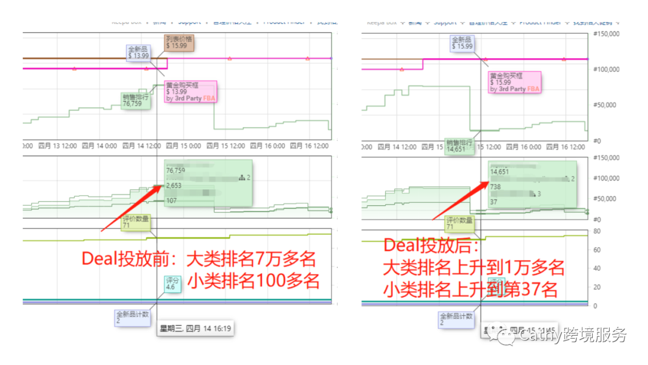
Task: Click left chart 四月 16 12:00 axis label
Action: tap(309, 146)
